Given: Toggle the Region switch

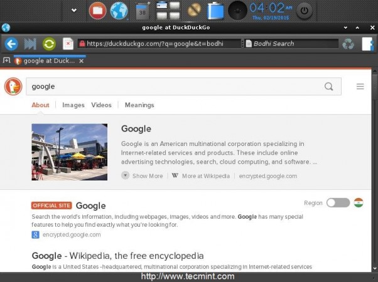Looking at the screenshot, I should pyautogui.click(x=338, y=203).
